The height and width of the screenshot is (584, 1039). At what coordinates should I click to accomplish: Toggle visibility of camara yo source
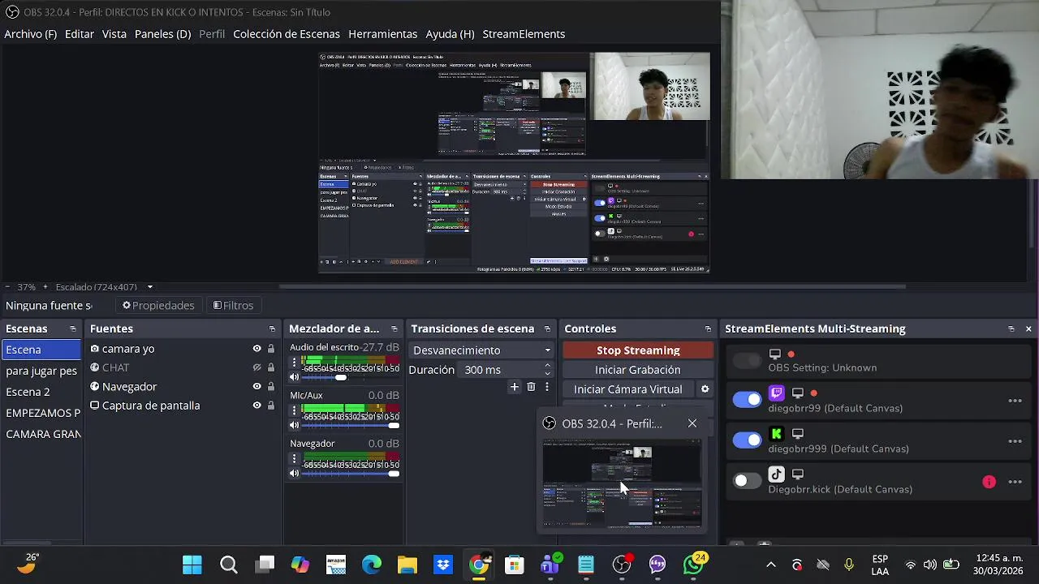pos(257,349)
